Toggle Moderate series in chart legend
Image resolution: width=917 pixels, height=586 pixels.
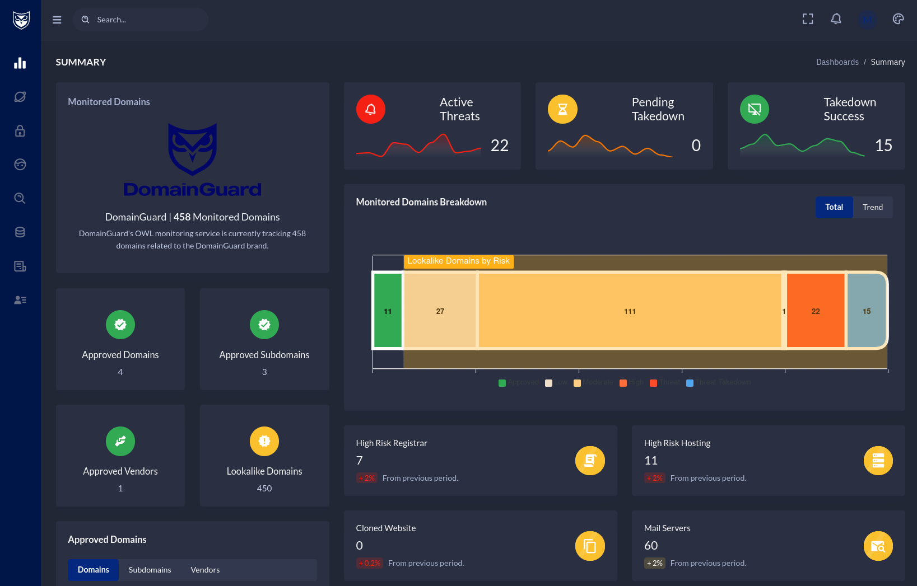click(594, 382)
